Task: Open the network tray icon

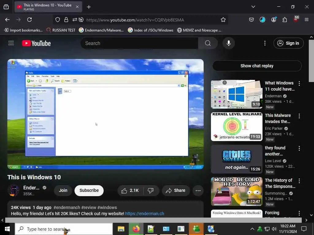Action: 267,229
